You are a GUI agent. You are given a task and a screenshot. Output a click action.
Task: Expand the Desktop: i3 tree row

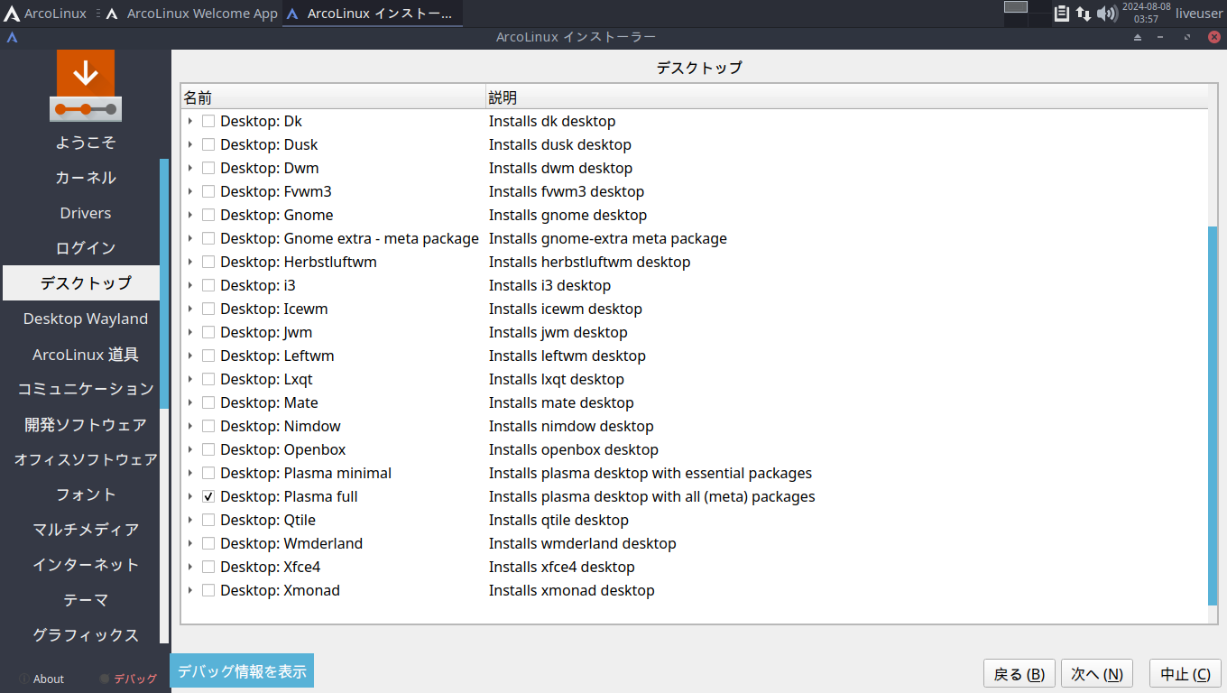coord(190,285)
